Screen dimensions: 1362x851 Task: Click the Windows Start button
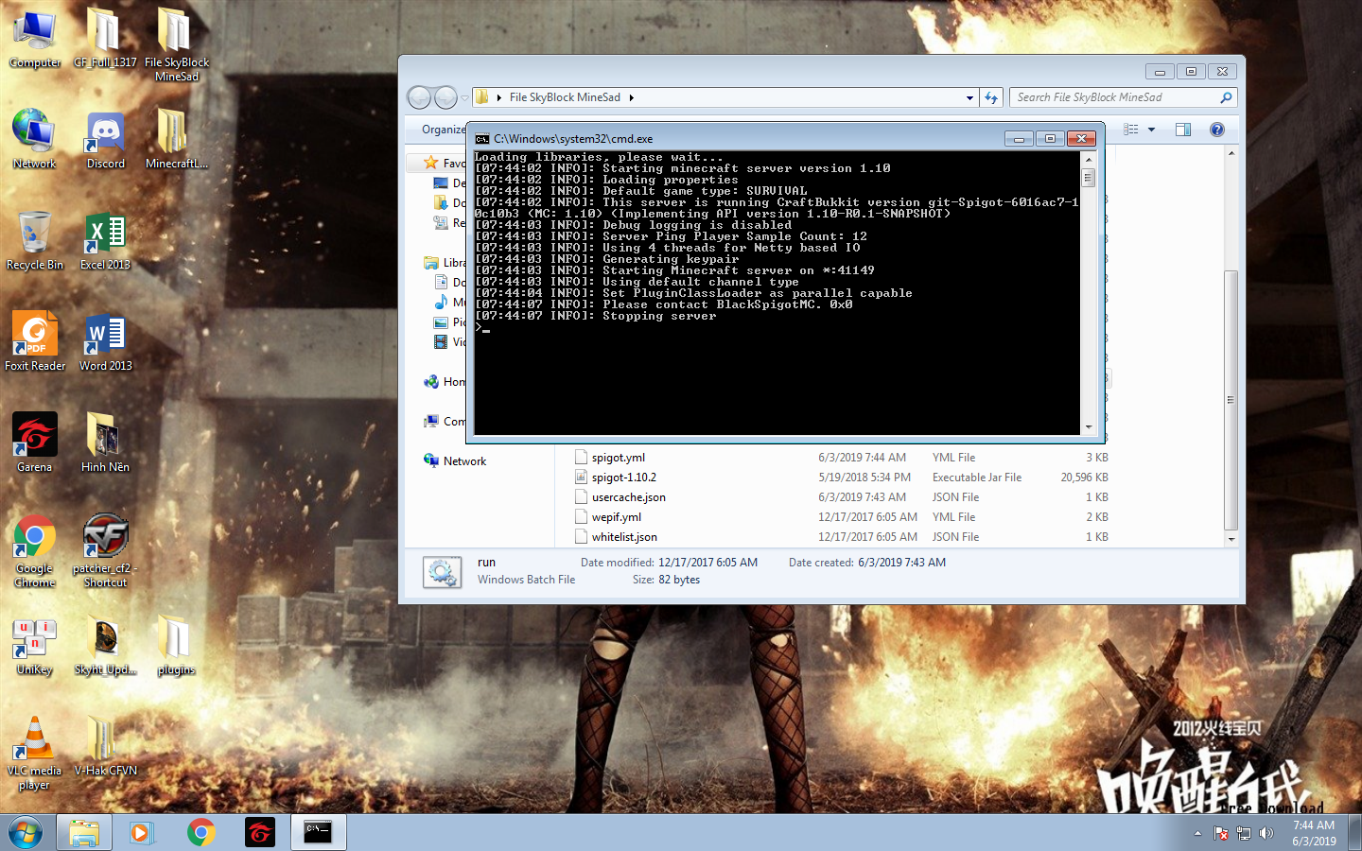[26, 832]
